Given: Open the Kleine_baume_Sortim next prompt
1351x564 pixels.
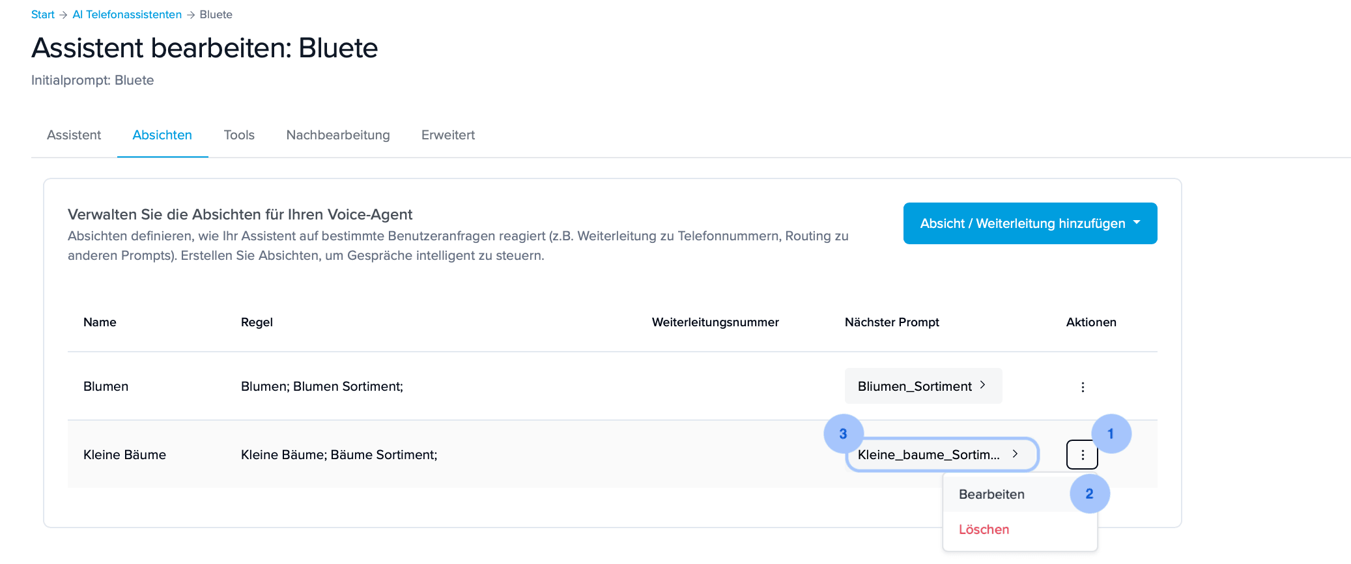Looking at the screenshot, I should 928,455.
